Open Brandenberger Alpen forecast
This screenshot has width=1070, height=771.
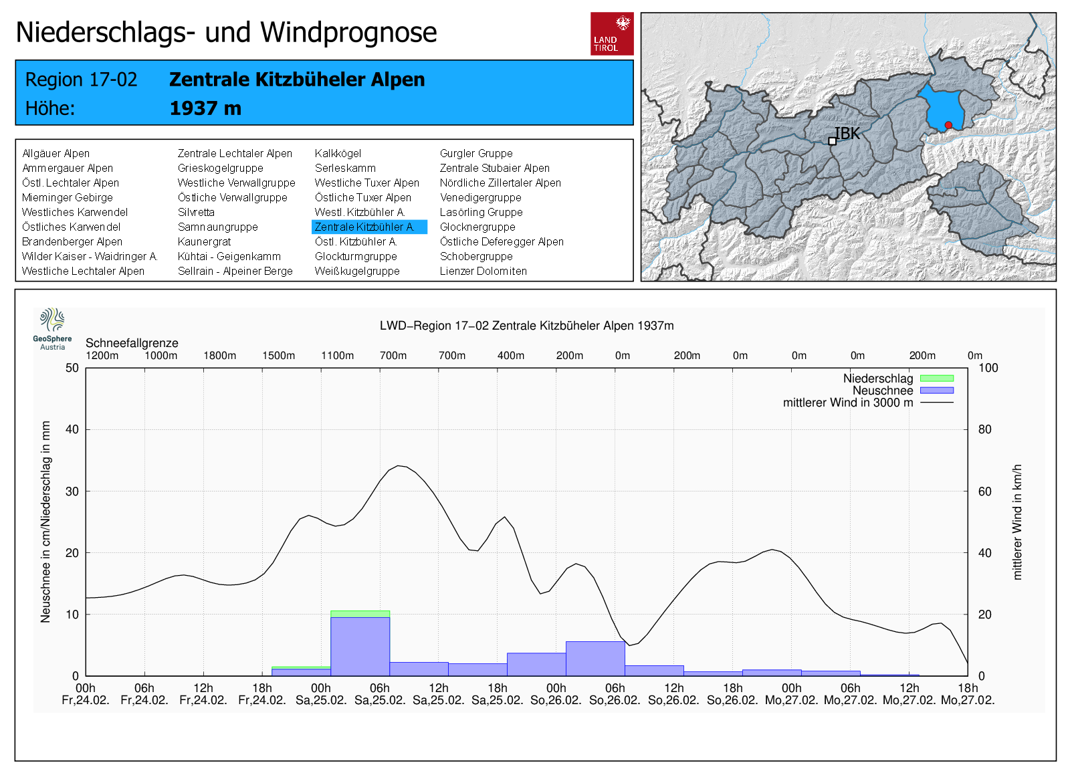pos(72,242)
